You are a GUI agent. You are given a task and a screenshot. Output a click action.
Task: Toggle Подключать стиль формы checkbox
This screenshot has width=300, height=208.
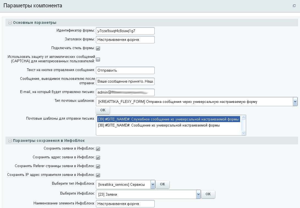[98, 48]
